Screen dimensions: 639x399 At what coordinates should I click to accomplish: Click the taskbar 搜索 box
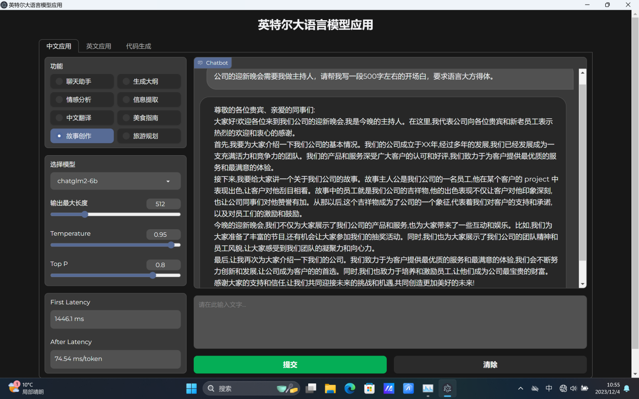pyautogui.click(x=251, y=388)
